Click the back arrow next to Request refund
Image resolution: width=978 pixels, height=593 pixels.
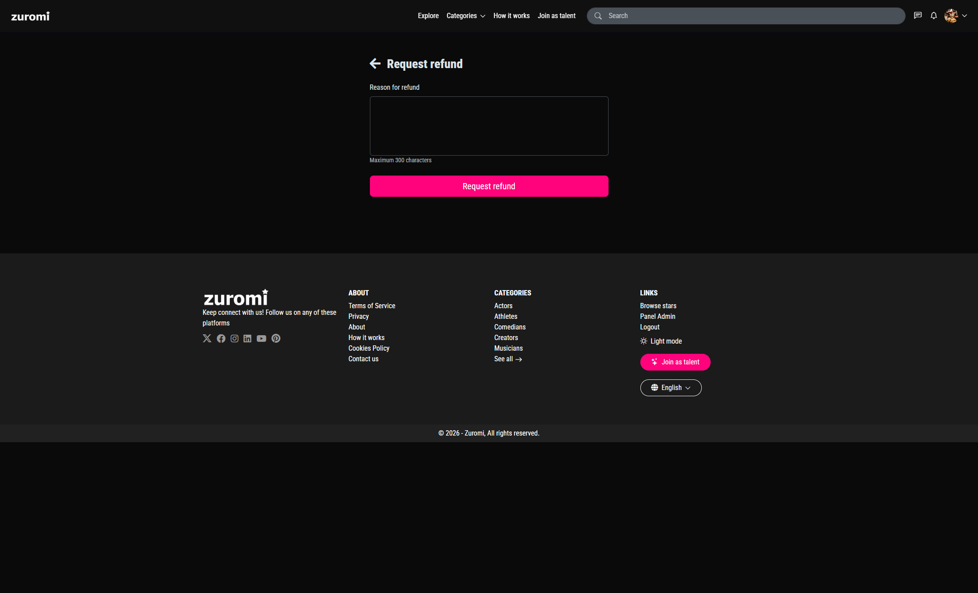click(x=375, y=64)
